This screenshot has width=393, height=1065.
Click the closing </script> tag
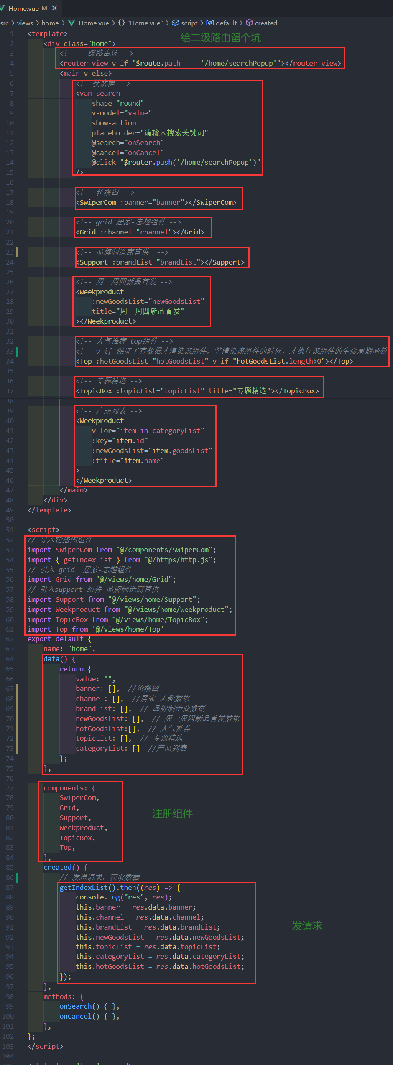[x=46, y=1046]
